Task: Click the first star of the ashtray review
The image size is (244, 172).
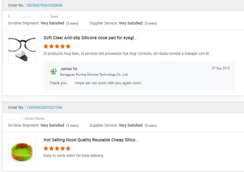Action: 46,148
